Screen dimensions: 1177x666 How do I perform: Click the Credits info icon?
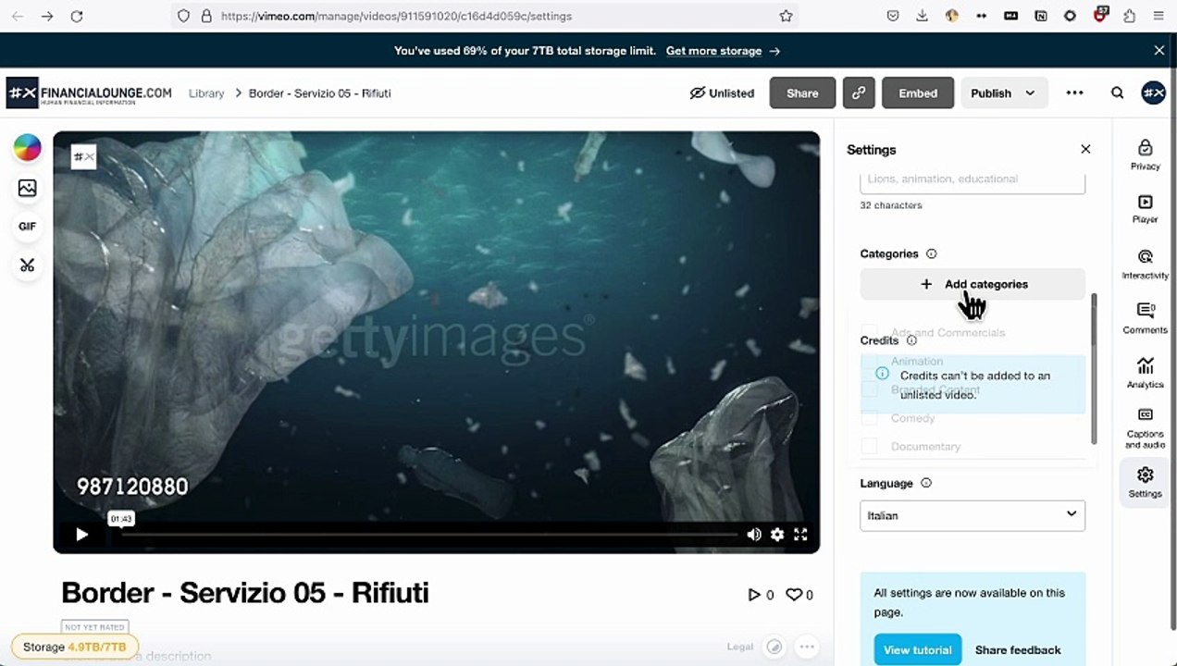pos(911,340)
